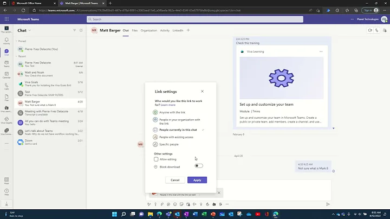Select People with existing access option

pyautogui.click(x=173, y=137)
